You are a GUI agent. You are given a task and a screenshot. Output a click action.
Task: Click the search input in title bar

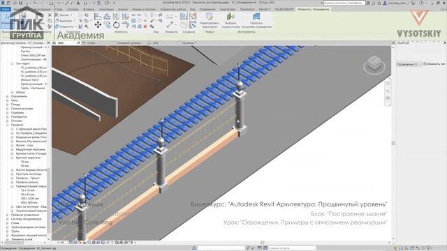pos(344,3)
